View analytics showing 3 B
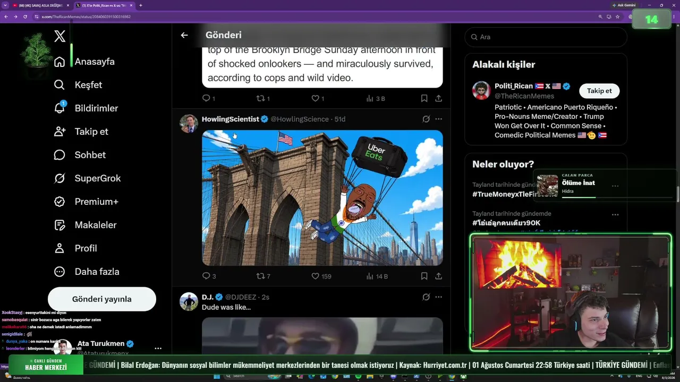The height and width of the screenshot is (382, 680). (376, 98)
